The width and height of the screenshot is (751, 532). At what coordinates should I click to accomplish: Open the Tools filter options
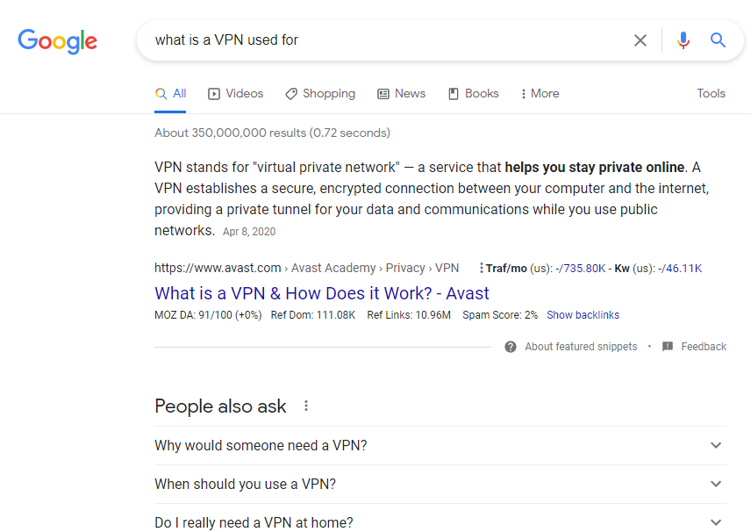711,94
